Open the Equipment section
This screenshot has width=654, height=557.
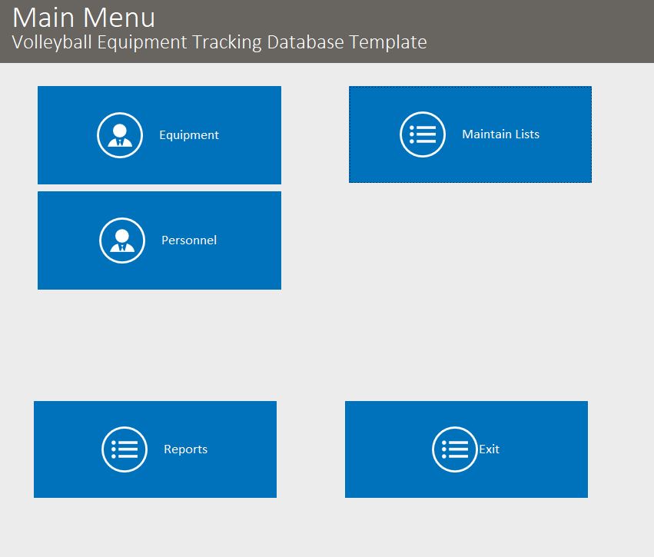click(159, 135)
